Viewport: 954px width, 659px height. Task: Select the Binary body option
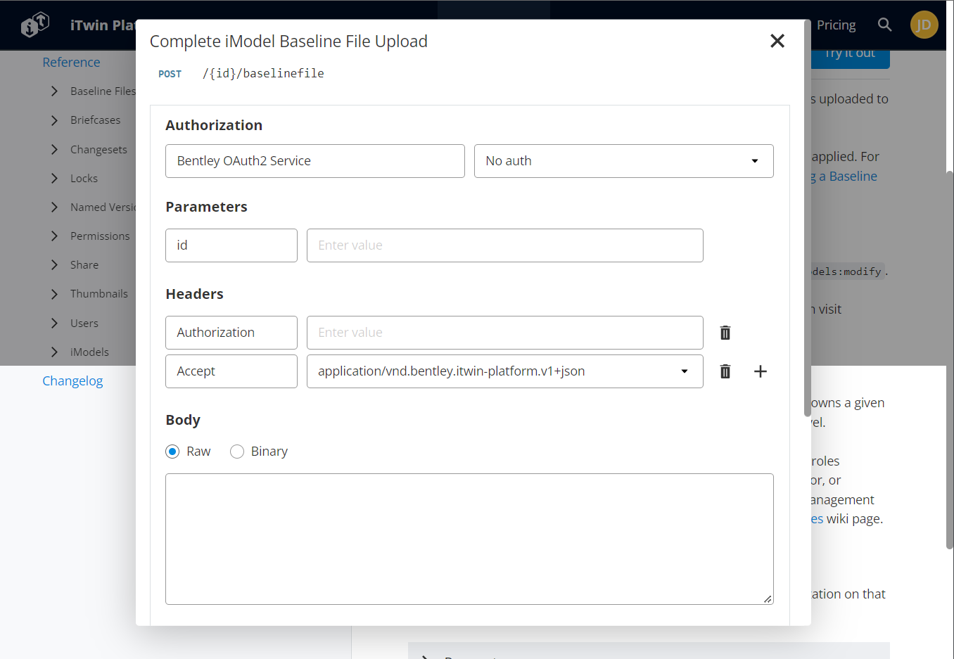pyautogui.click(x=237, y=451)
